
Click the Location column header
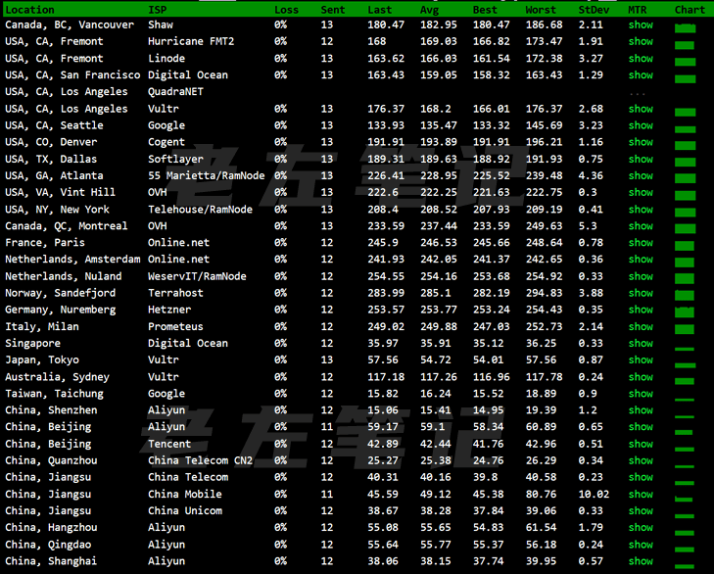pos(29,10)
